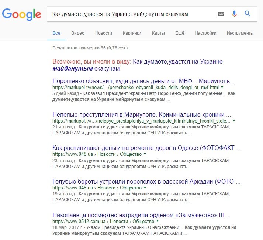Open the Порошенко объяснил result title

point(144,81)
